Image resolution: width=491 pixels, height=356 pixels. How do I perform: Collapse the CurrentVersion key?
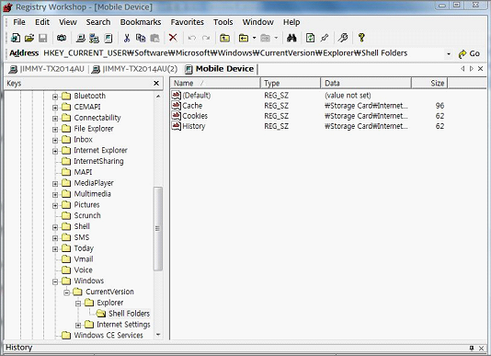[x=67, y=293]
